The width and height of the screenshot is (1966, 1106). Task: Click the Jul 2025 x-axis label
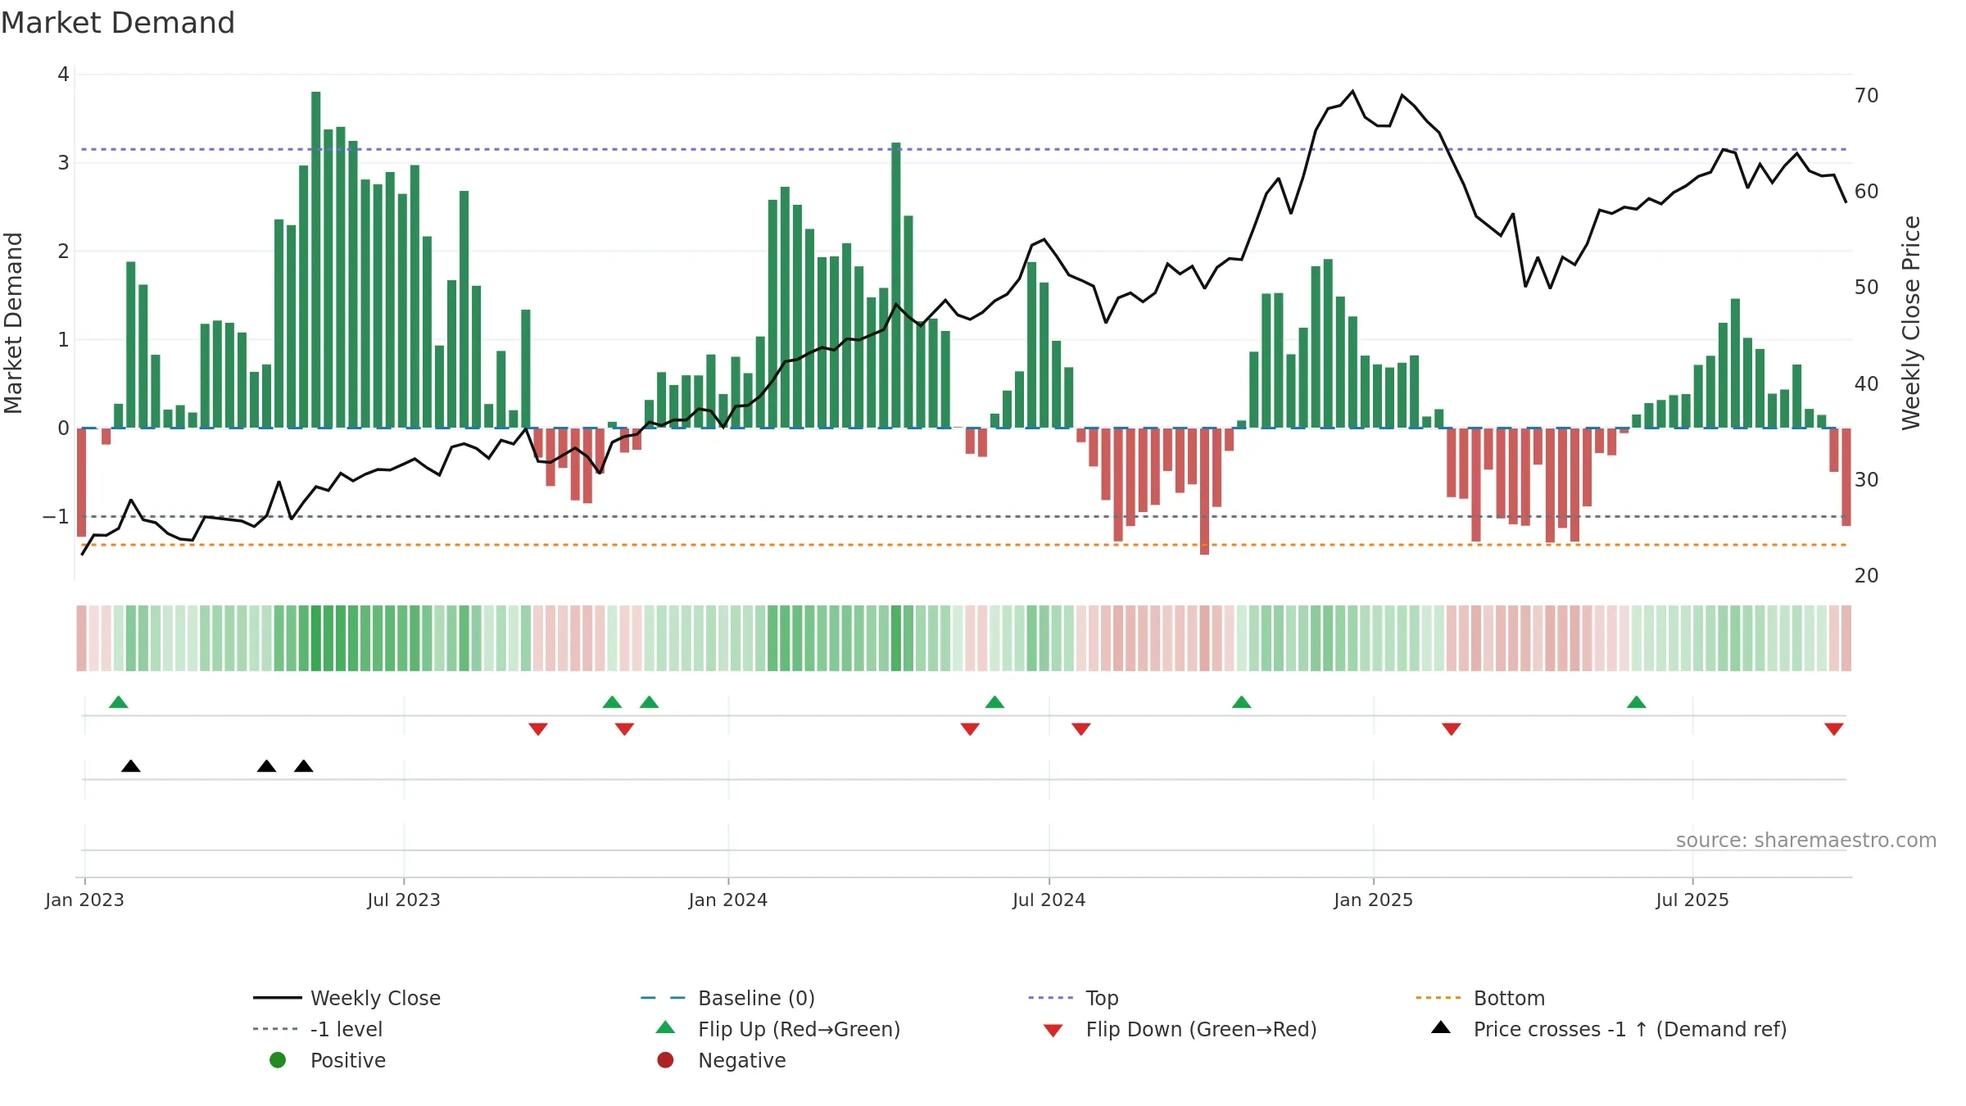(x=1692, y=900)
